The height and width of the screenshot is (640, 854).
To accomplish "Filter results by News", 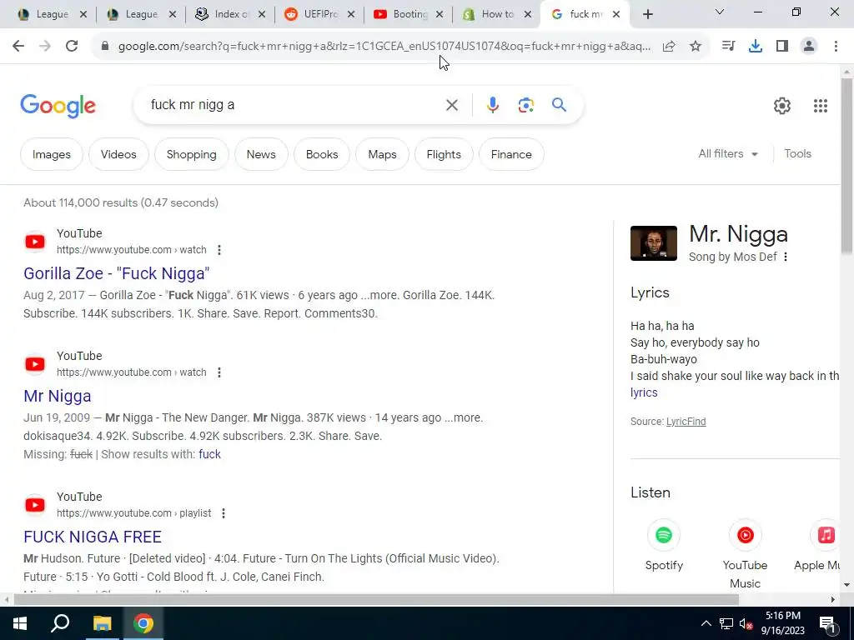I will coord(261,154).
